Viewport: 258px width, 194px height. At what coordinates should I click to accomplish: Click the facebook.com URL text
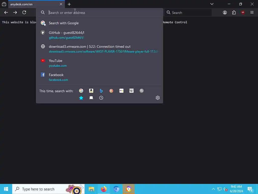[x=58, y=80]
